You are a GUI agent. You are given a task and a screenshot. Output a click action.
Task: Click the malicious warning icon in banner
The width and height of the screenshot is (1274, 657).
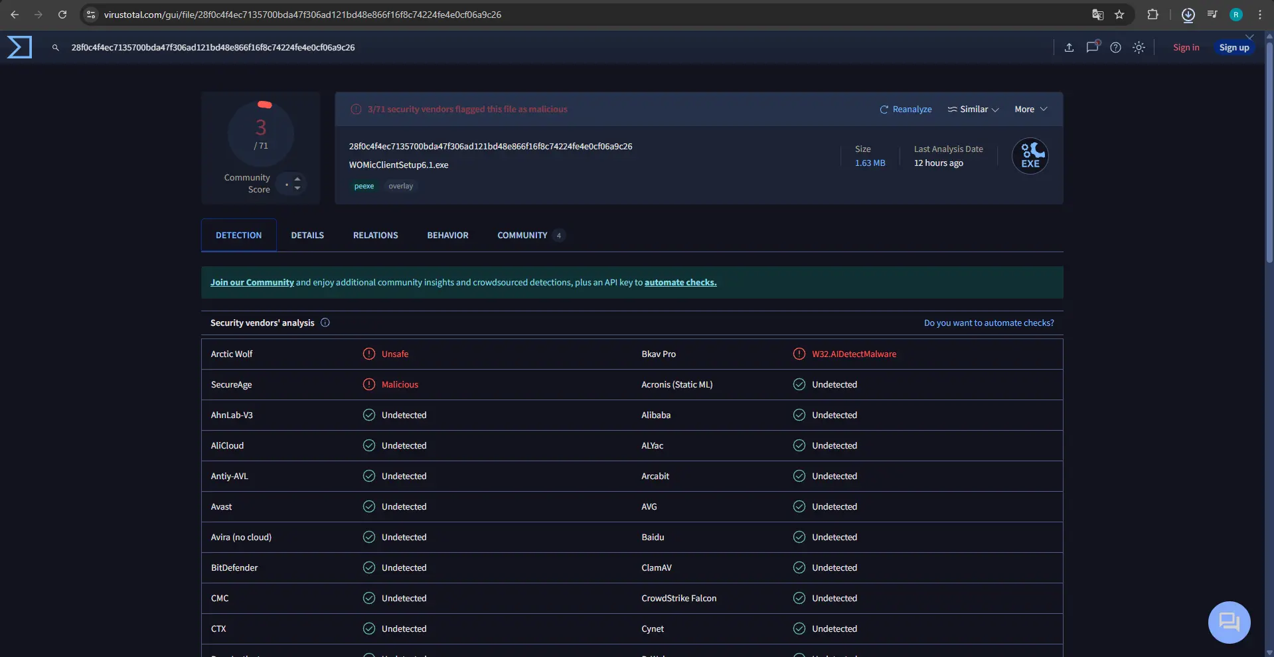tap(356, 109)
